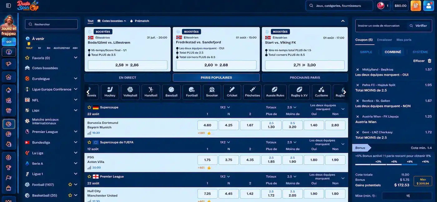Select the Handball sport icon
This screenshot has width=437, height=202.
tap(151, 92)
